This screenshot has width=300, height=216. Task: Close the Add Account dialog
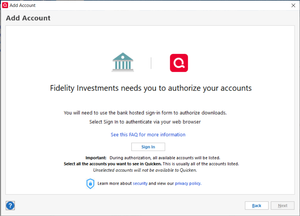293,5
